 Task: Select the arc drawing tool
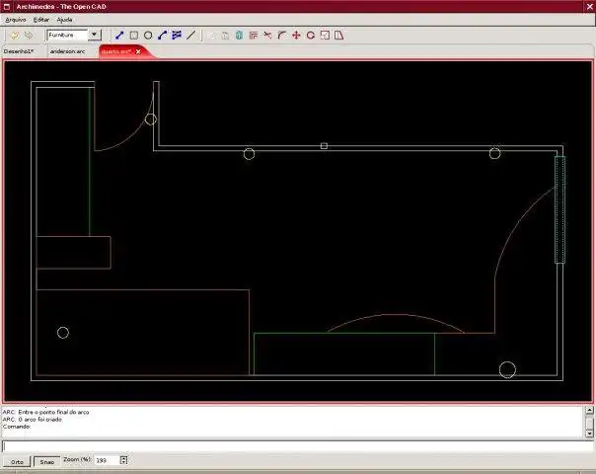point(162,36)
